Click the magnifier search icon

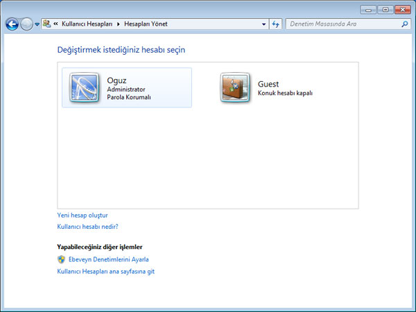[405, 24]
